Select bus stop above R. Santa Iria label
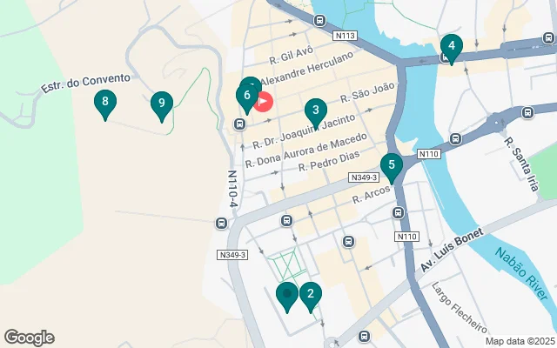Image resolution: width=557 pixels, height=348 pixels. 527,113
